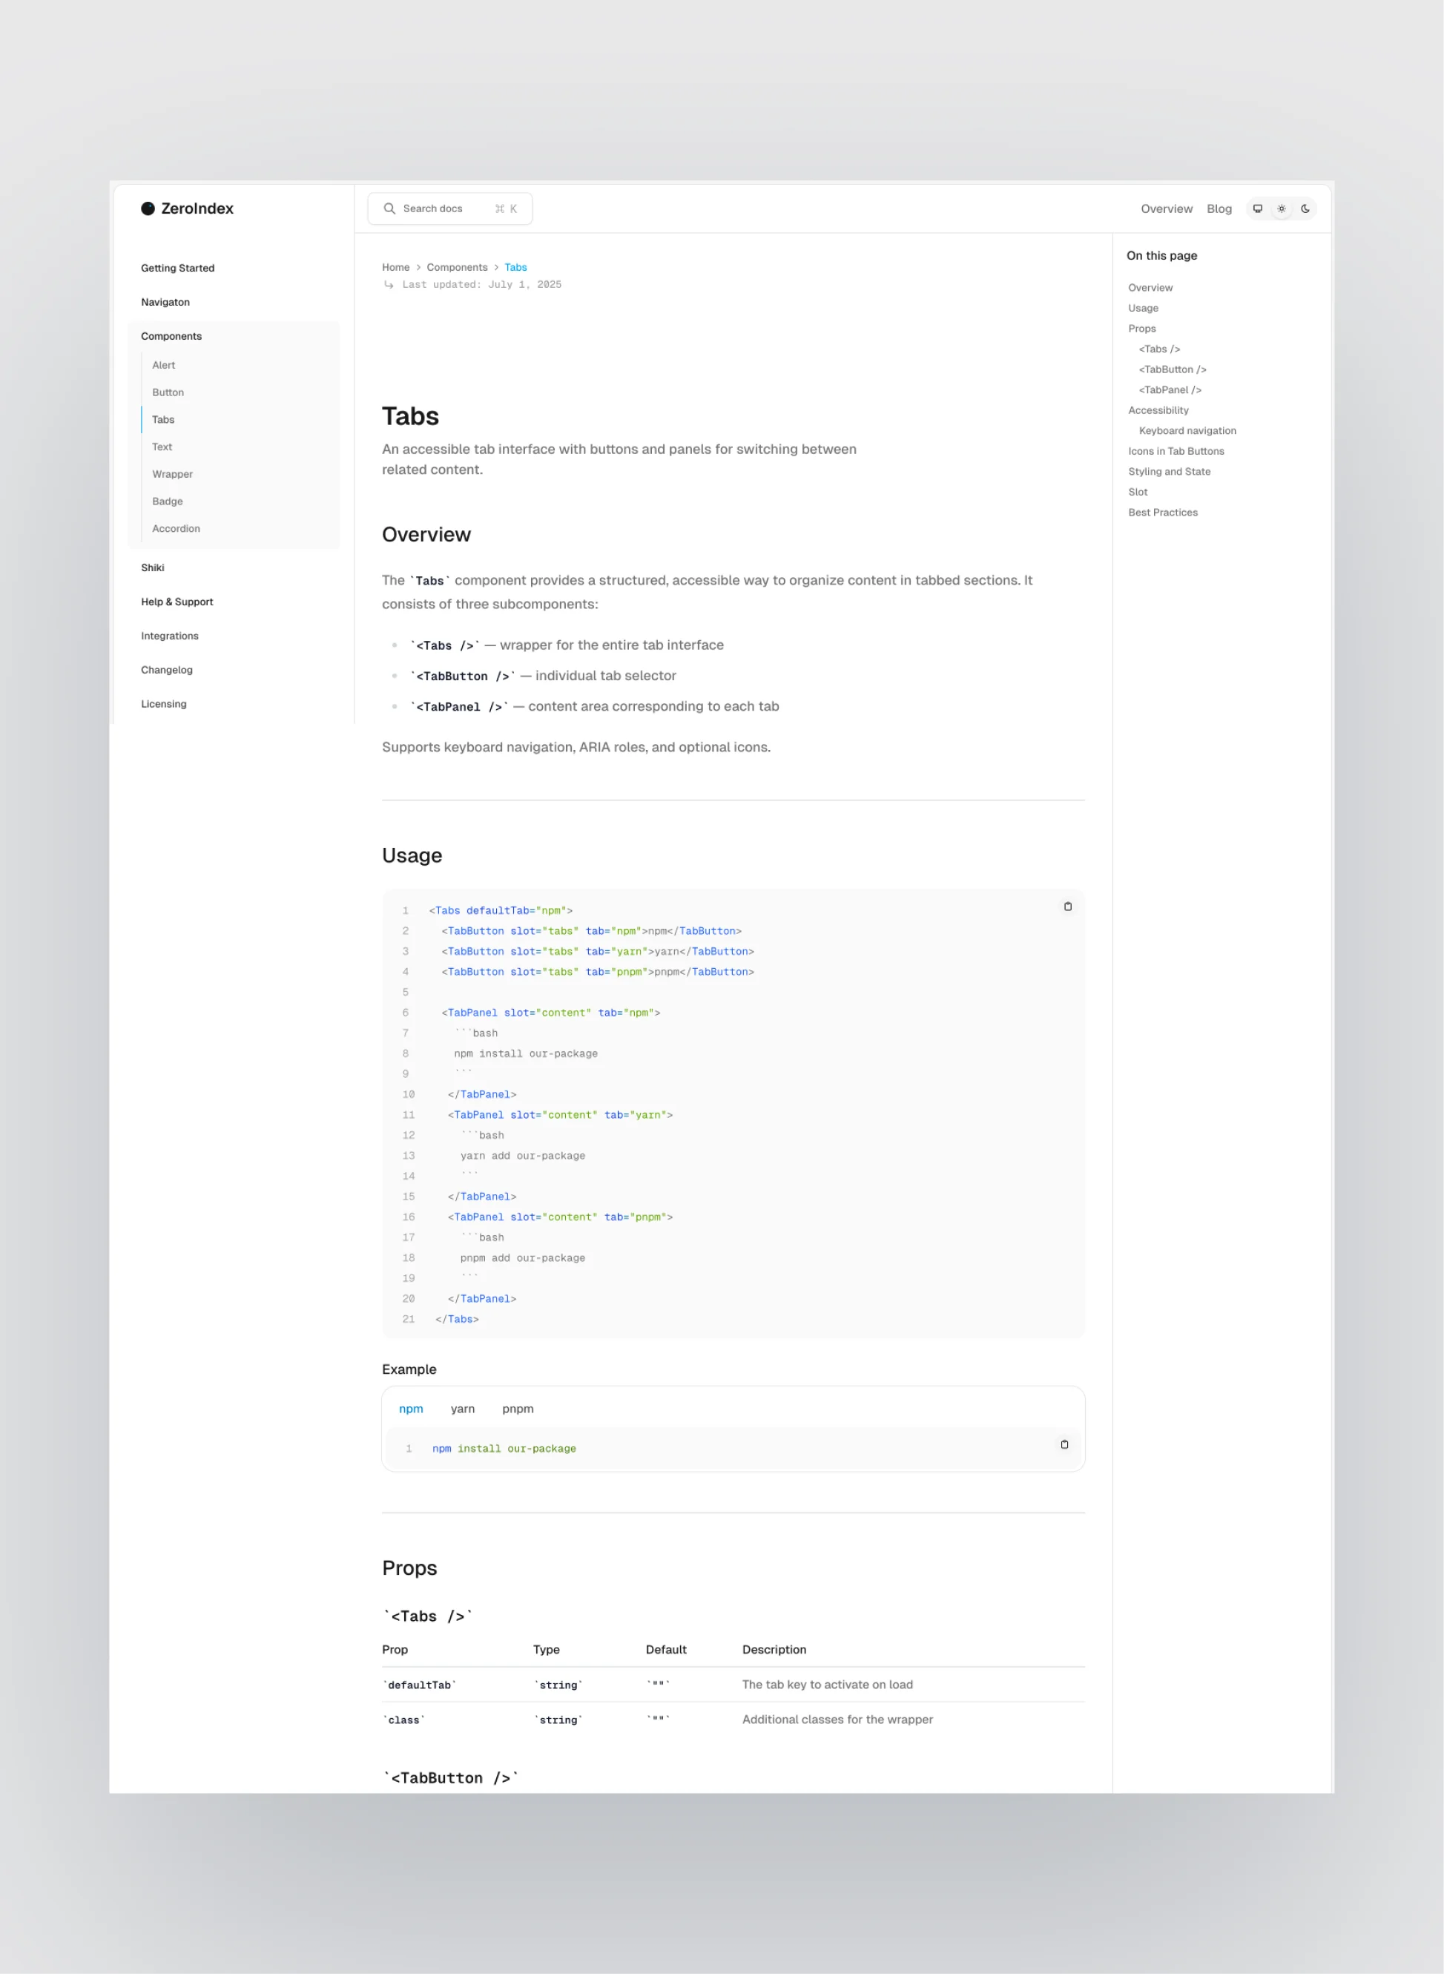Open the Blog page from the header
The width and height of the screenshot is (1444, 1974).
pyautogui.click(x=1219, y=208)
